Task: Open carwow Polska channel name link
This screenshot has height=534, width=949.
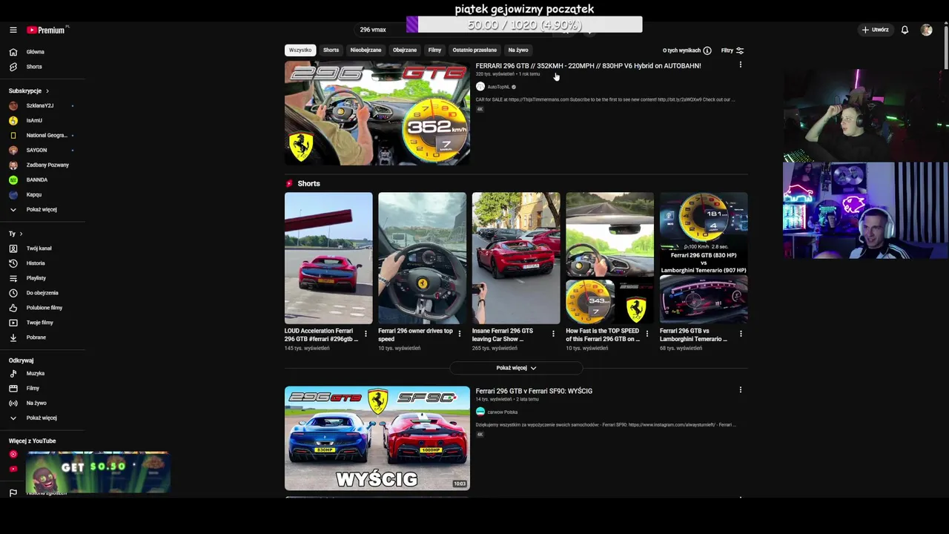Action: (502, 412)
